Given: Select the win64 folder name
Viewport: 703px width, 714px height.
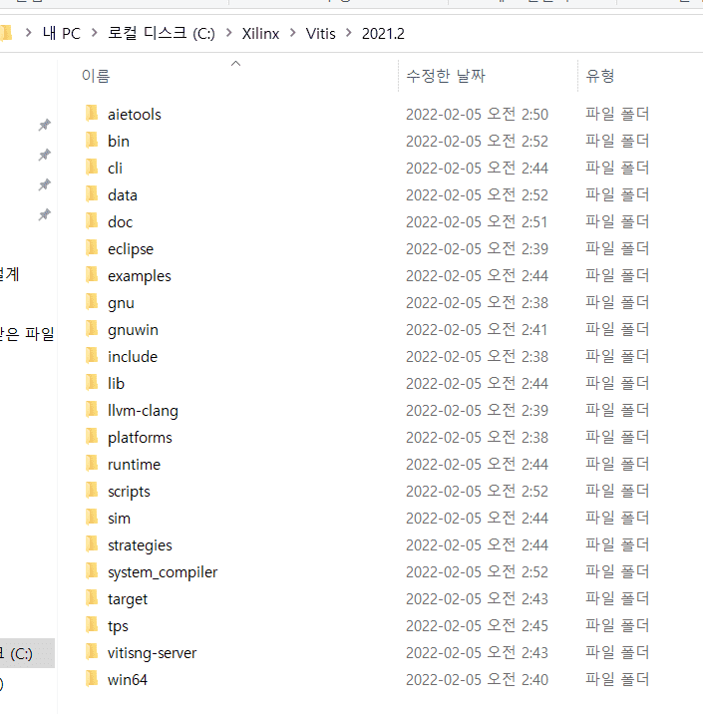Looking at the screenshot, I should [128, 679].
